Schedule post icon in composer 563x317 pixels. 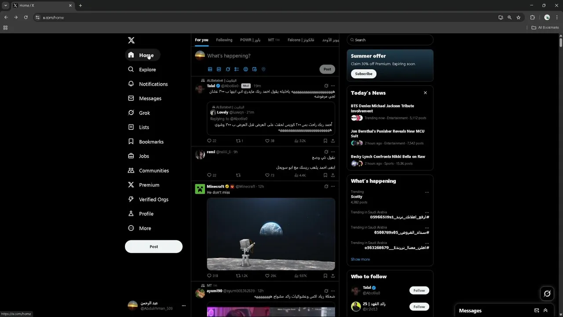[254, 69]
